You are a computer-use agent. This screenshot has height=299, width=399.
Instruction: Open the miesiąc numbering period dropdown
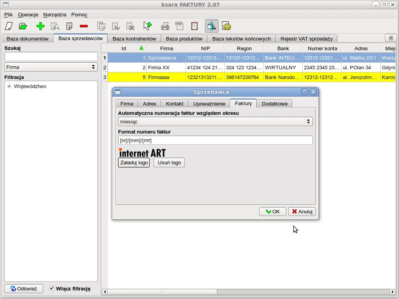[x=215, y=121]
